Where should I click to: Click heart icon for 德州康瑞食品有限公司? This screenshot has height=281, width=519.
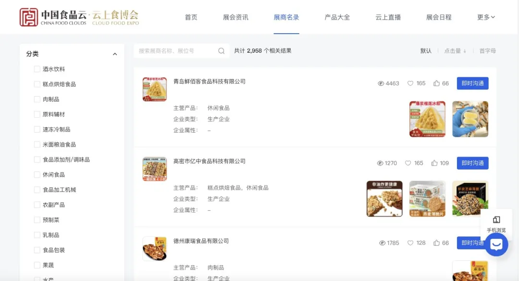pos(410,243)
